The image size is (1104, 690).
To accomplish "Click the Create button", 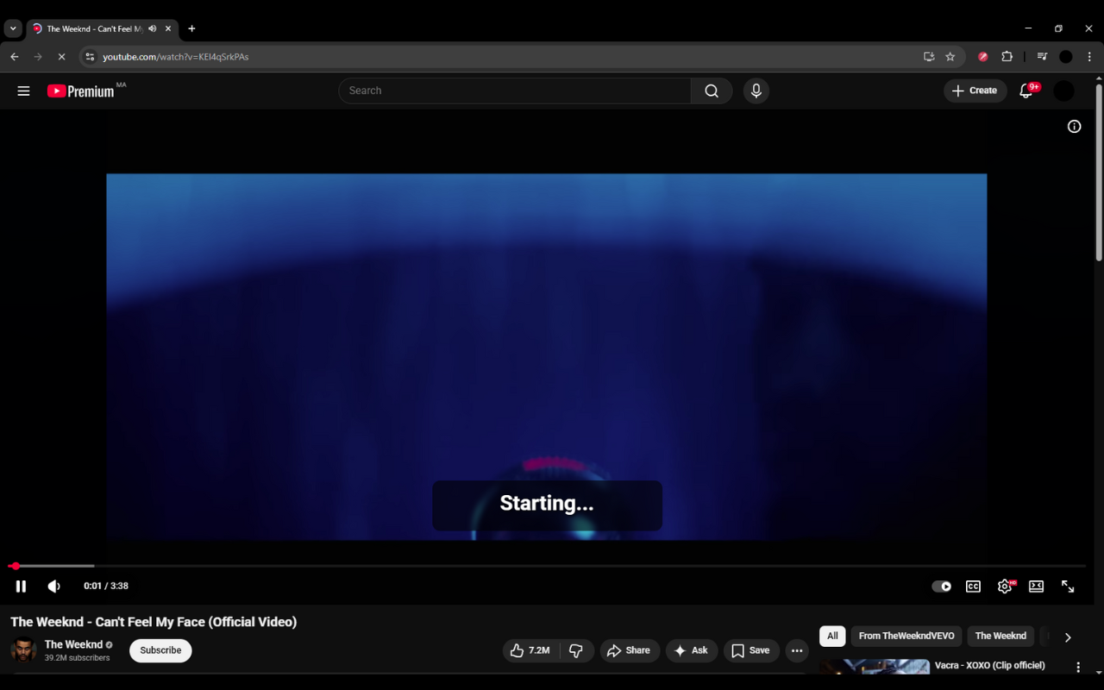I will tap(975, 91).
